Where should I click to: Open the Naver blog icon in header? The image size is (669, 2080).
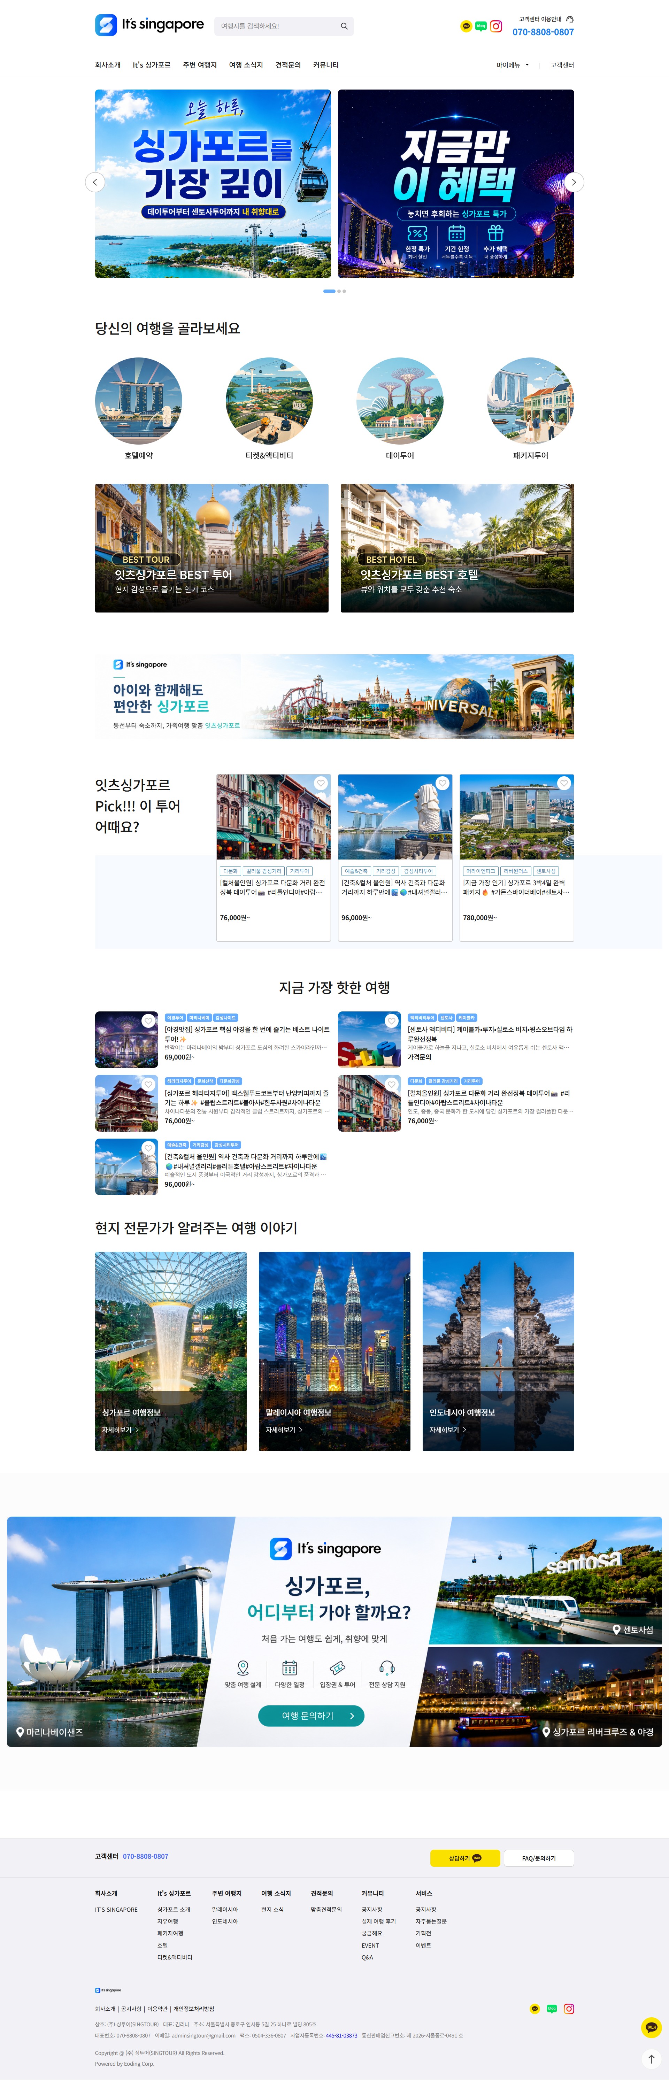[x=481, y=26]
